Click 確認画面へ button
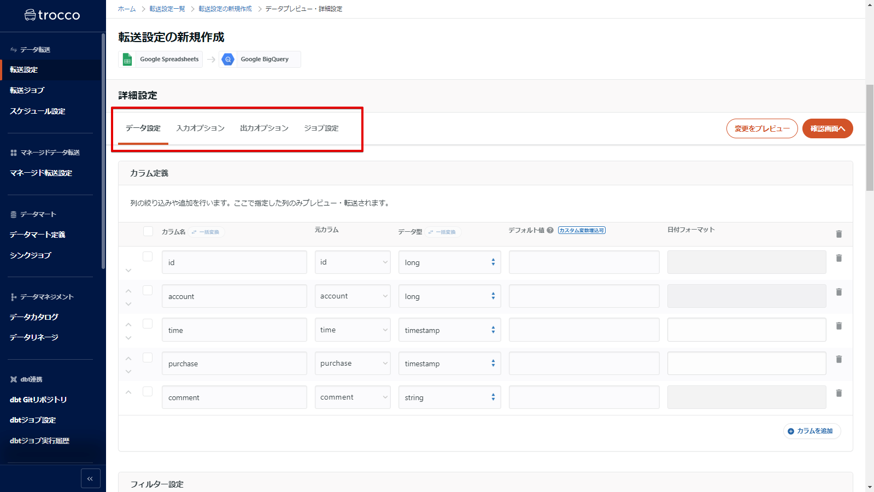 pos(828,128)
